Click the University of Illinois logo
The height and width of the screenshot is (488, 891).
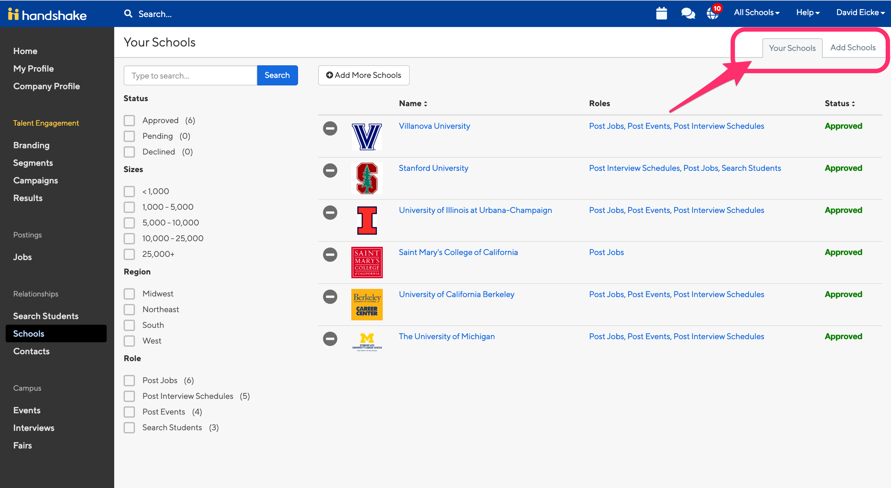point(367,220)
